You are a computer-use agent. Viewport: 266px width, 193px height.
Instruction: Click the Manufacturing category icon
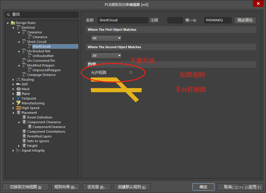19,103
